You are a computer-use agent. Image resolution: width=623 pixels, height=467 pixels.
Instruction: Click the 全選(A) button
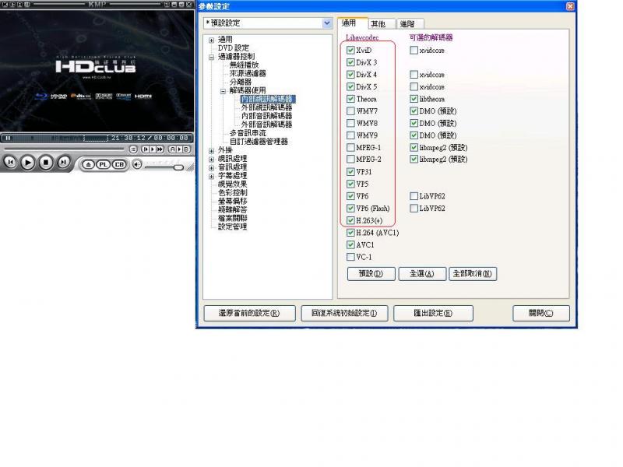coord(422,274)
